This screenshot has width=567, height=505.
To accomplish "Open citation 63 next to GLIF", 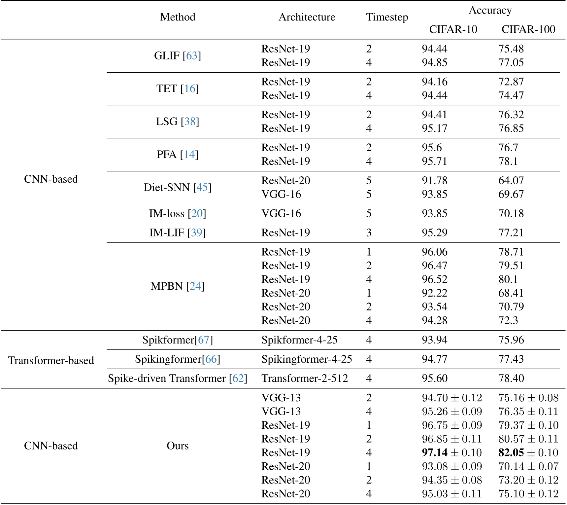I will 192,56.
